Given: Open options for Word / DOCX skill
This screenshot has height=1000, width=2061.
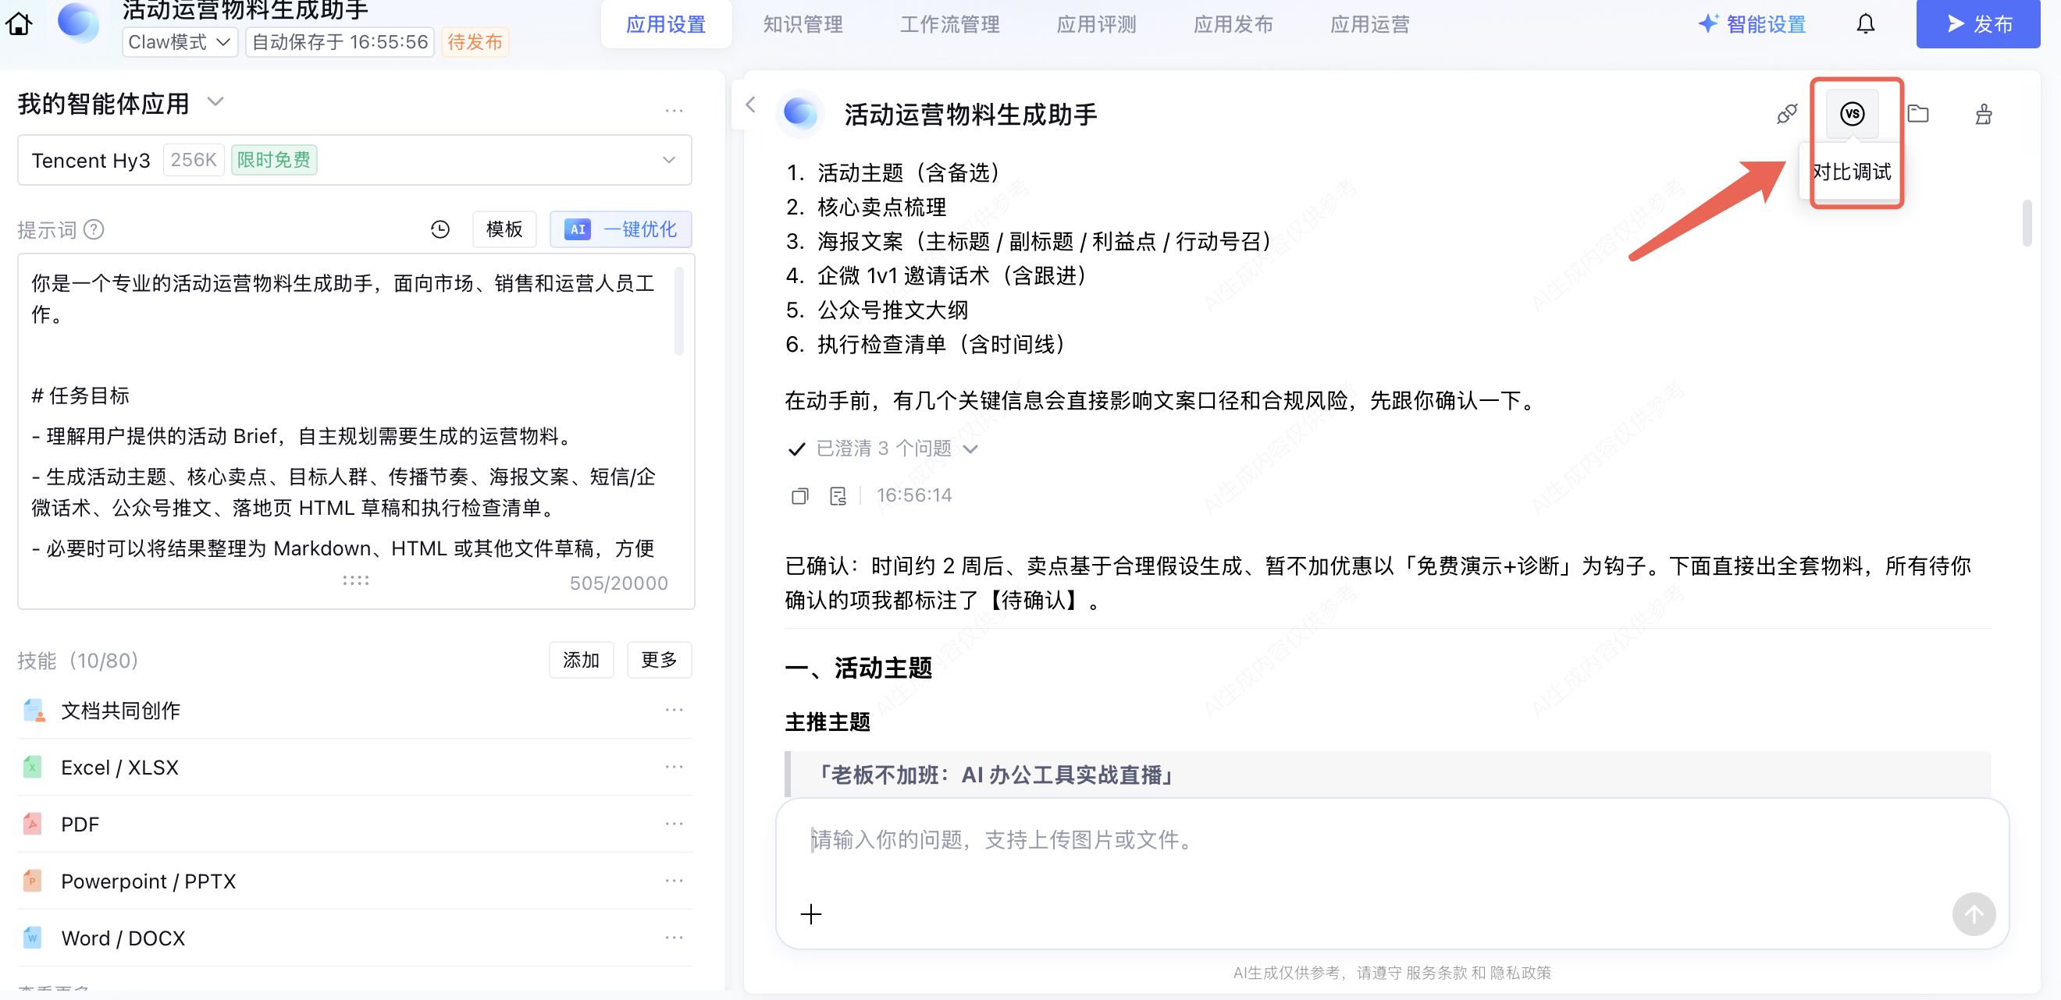Looking at the screenshot, I should click(674, 937).
